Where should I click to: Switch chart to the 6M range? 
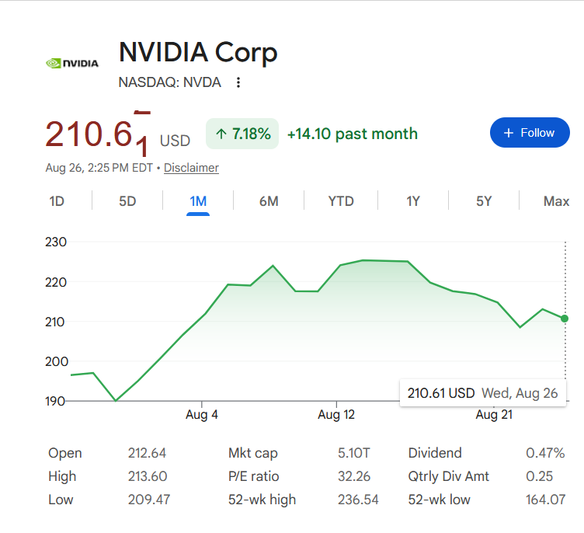point(269,201)
